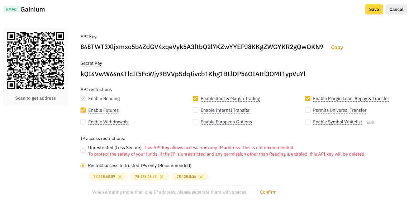Viewport: 409px width, 203px height.
Task: Click the QR code image
Action: [35, 61]
